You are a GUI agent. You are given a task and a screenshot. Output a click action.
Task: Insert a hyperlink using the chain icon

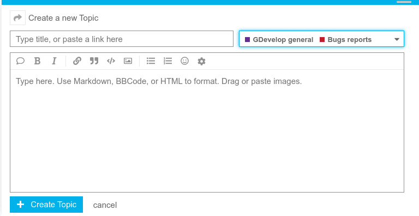(x=77, y=61)
